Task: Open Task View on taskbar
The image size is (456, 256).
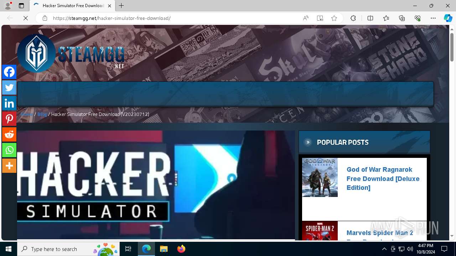Action: 128,249
